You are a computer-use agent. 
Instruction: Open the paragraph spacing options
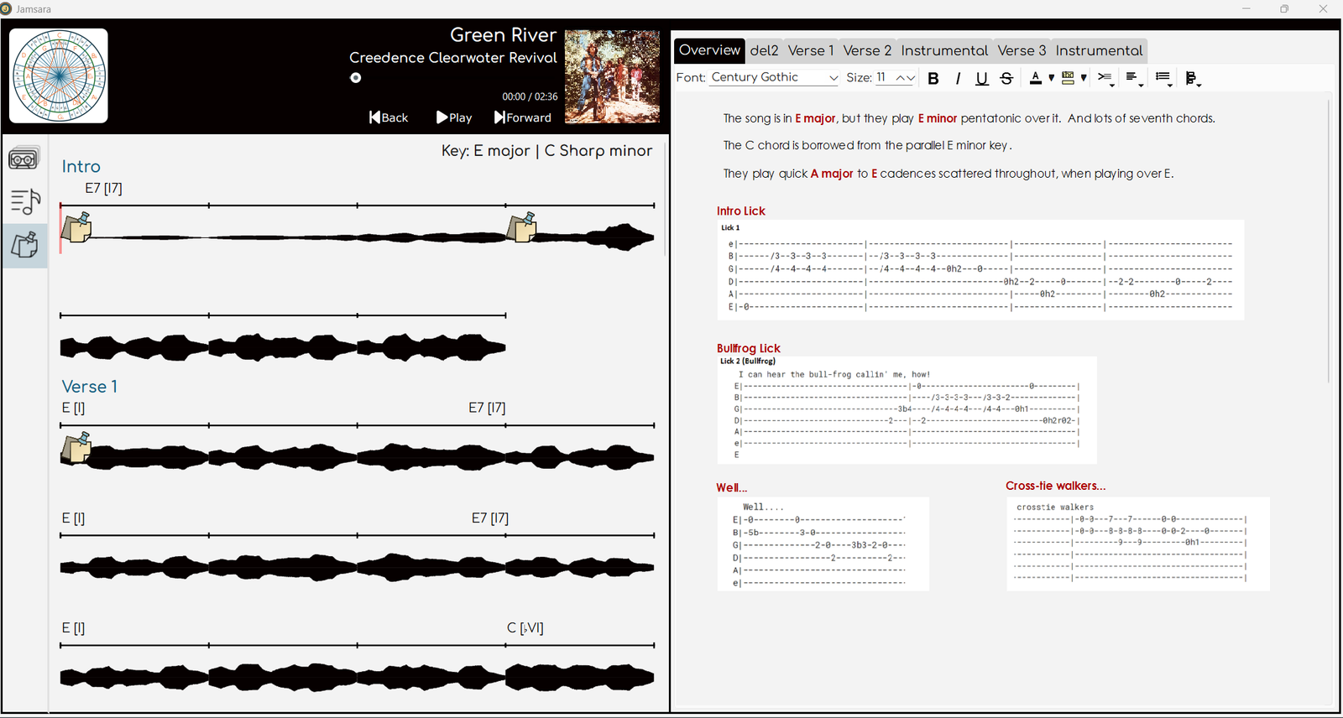tap(1192, 78)
